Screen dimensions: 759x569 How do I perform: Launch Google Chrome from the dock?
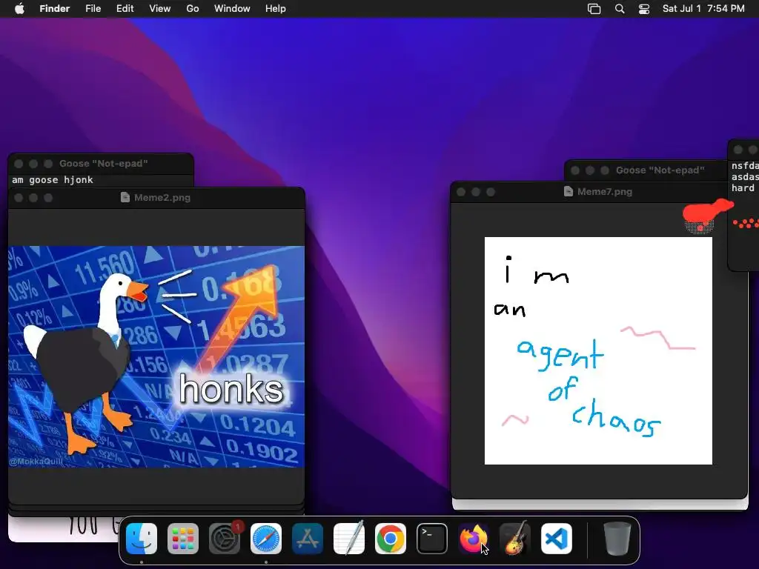[391, 539]
